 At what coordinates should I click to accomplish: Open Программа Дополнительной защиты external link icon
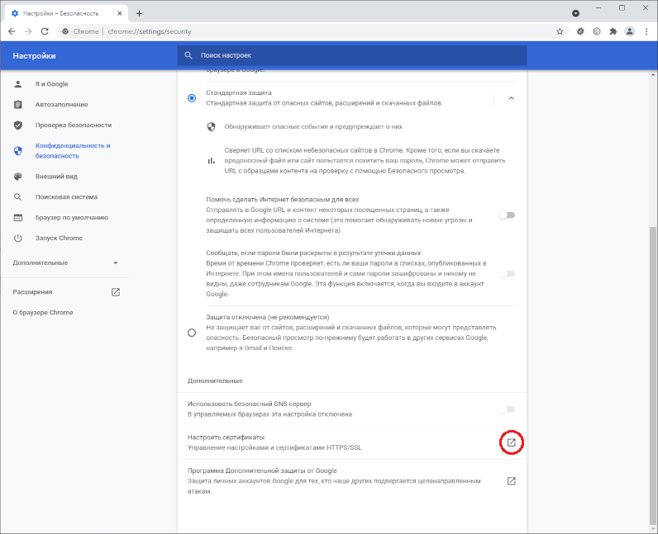(512, 481)
